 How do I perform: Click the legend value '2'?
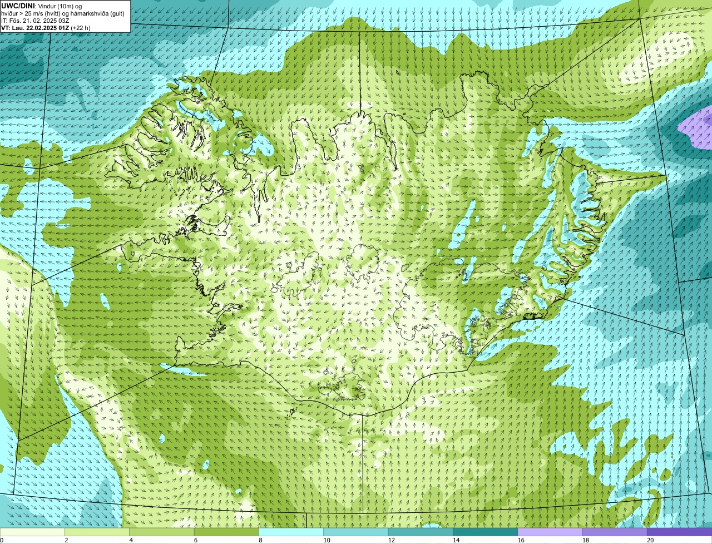pyautogui.click(x=66, y=540)
